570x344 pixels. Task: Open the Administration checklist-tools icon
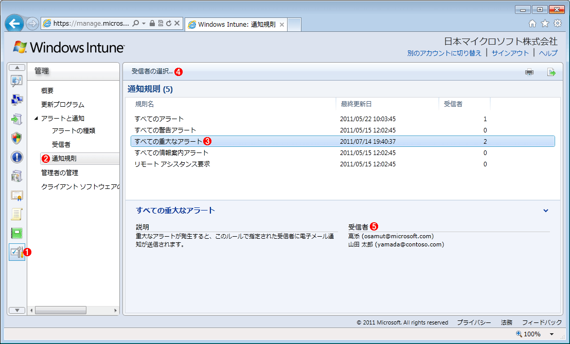[x=17, y=252]
